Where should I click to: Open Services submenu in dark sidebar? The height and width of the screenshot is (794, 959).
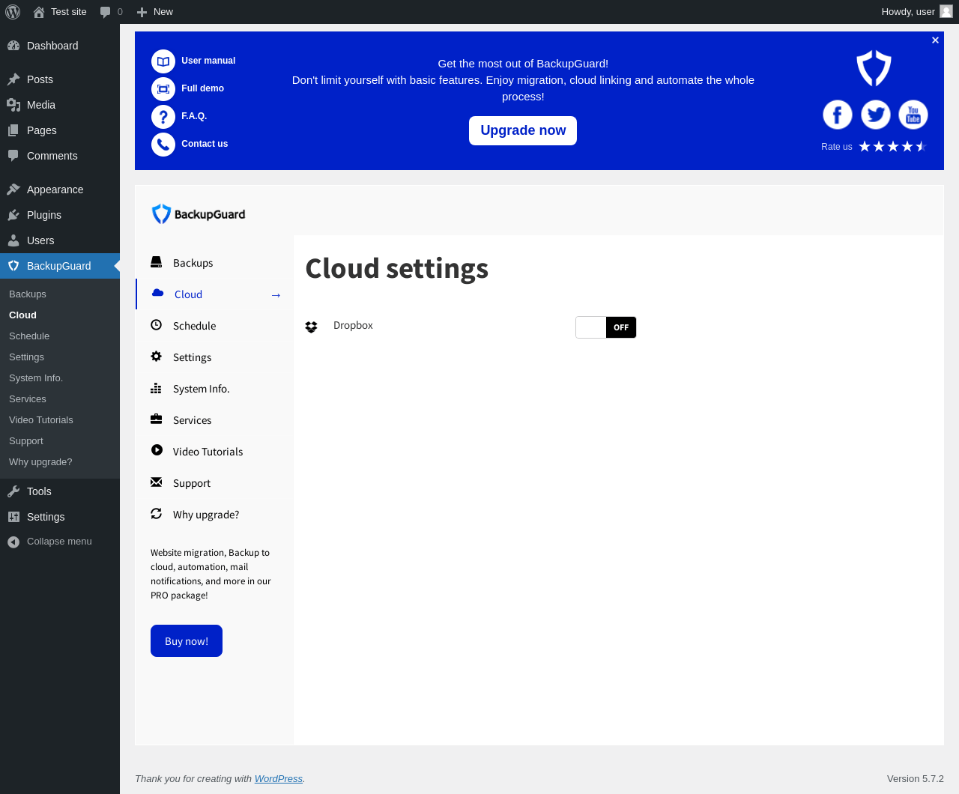(x=28, y=399)
